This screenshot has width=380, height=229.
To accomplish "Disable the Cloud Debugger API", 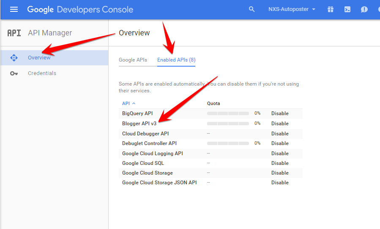I will [280, 134].
